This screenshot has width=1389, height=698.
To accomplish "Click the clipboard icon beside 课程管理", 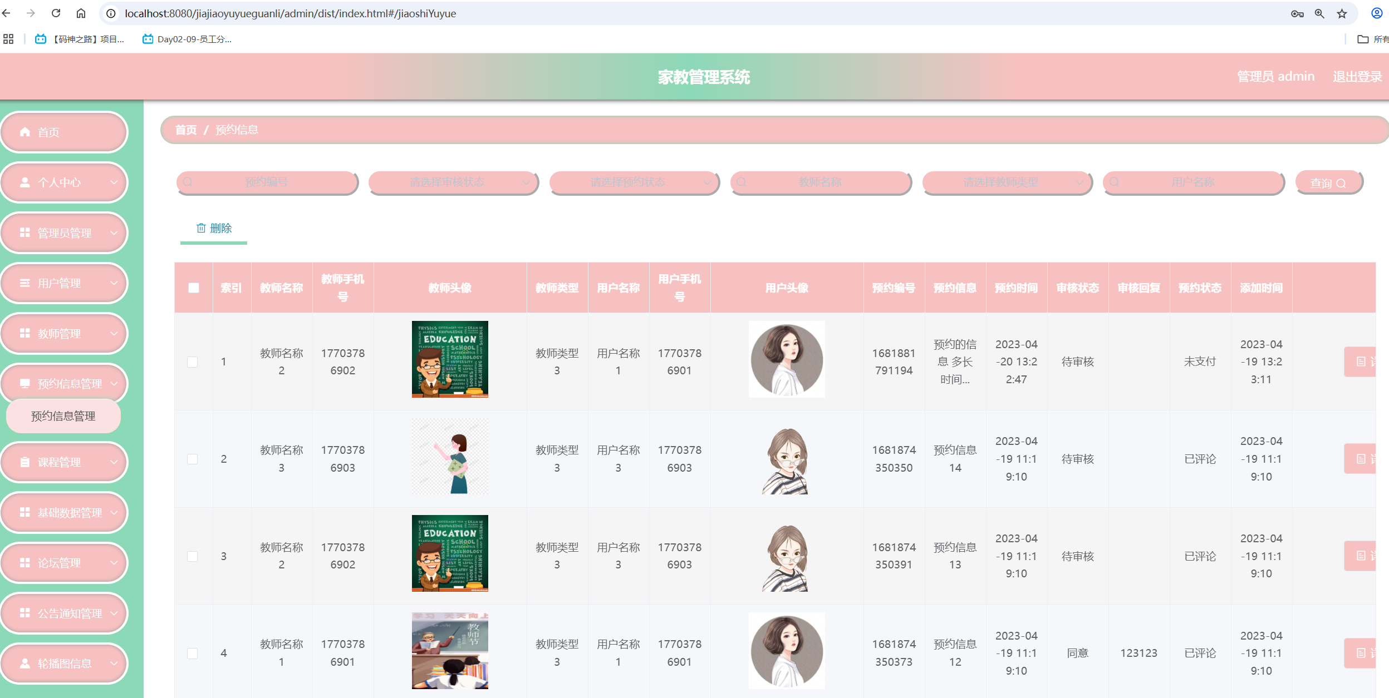I will click(25, 462).
